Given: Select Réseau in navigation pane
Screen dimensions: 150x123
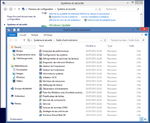Looking at the screenshot, I should coord(18,104).
